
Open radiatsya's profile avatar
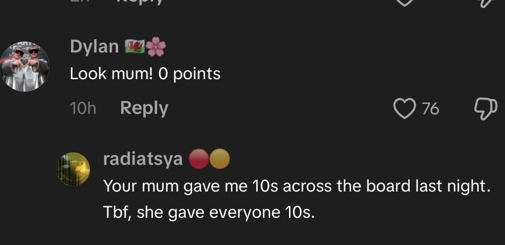coord(74,169)
